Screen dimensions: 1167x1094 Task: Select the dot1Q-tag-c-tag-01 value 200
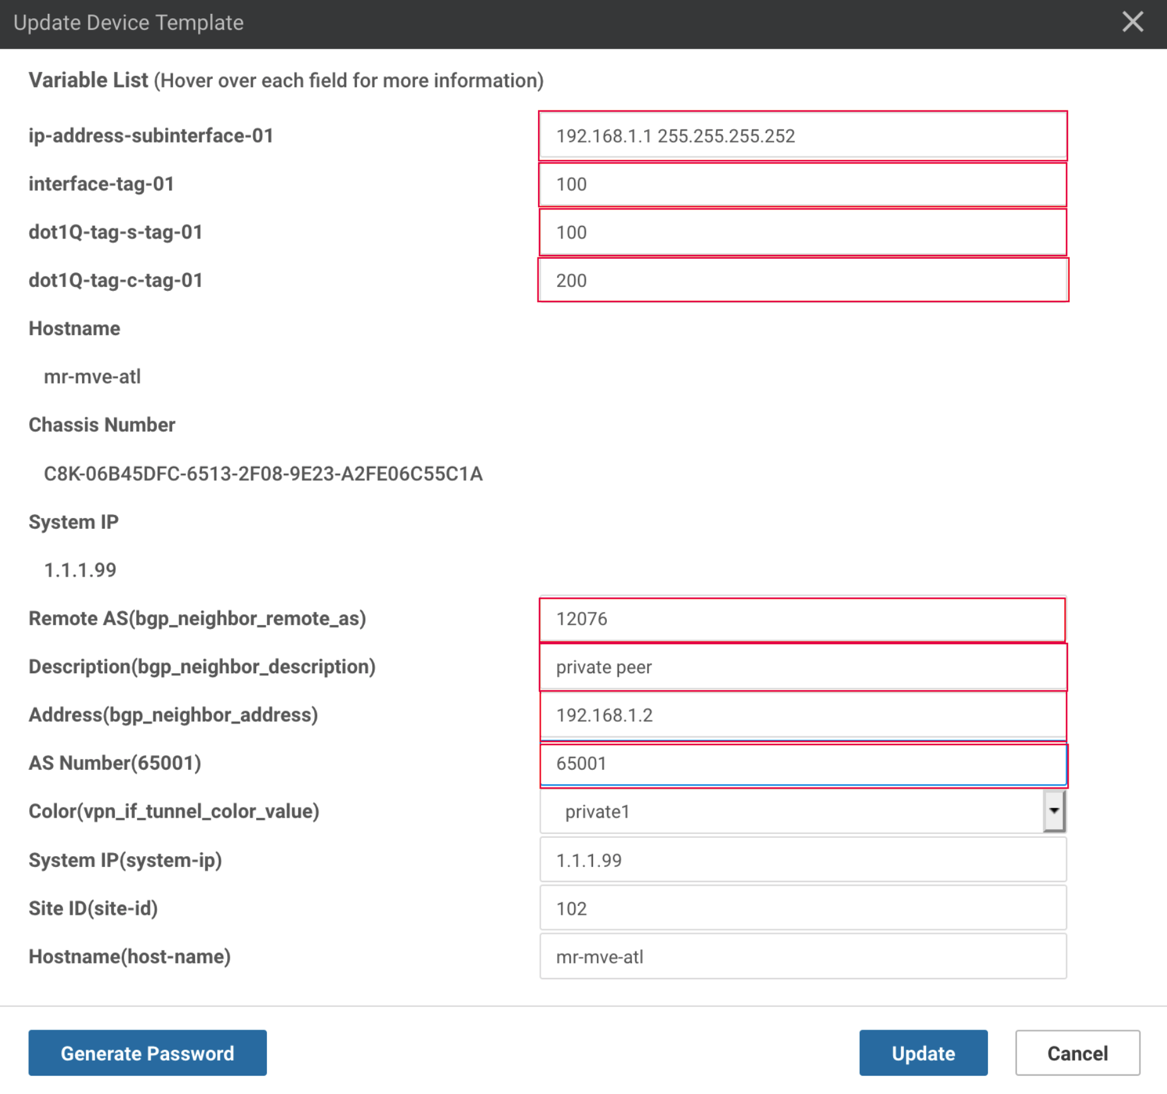pyautogui.click(x=802, y=281)
